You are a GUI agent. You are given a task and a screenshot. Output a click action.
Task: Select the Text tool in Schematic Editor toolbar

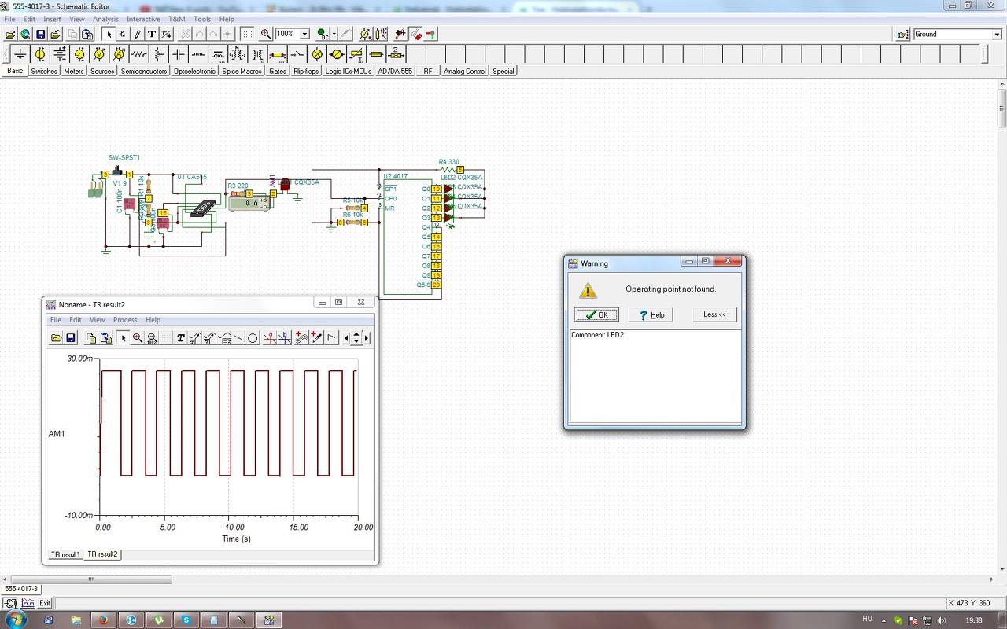152,34
